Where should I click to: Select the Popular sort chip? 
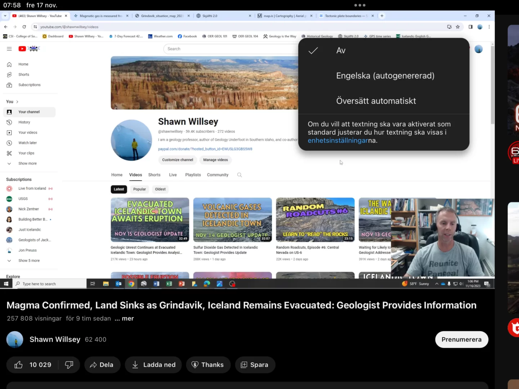139,189
